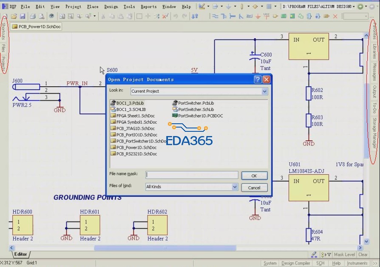Open the Files of kind dropdown
Screen dimensions: 380x267
[235, 187]
